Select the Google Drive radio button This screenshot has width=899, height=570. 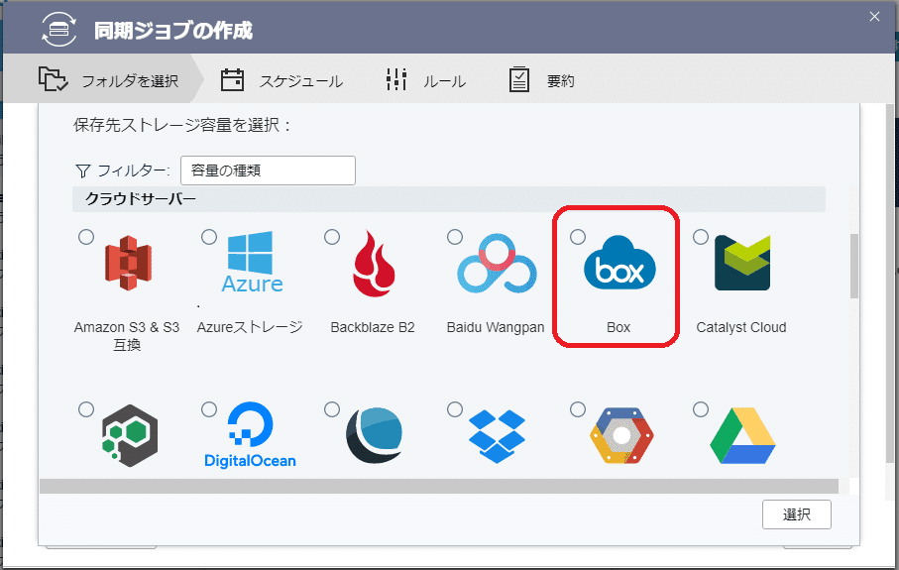pos(701,409)
